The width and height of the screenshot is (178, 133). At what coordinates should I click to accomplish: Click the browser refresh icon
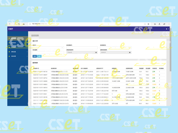[x=19, y=24]
